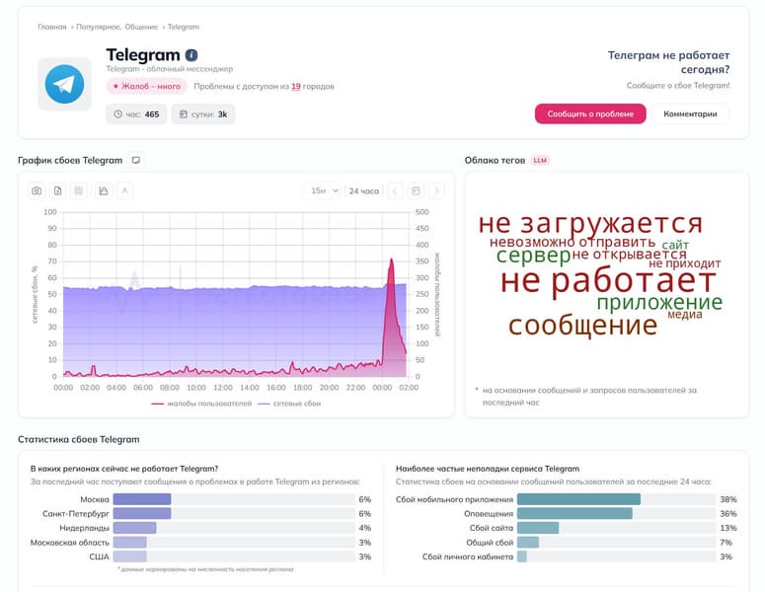Click the user icon in chart toolbar
This screenshot has width=765, height=592.
tap(125, 190)
